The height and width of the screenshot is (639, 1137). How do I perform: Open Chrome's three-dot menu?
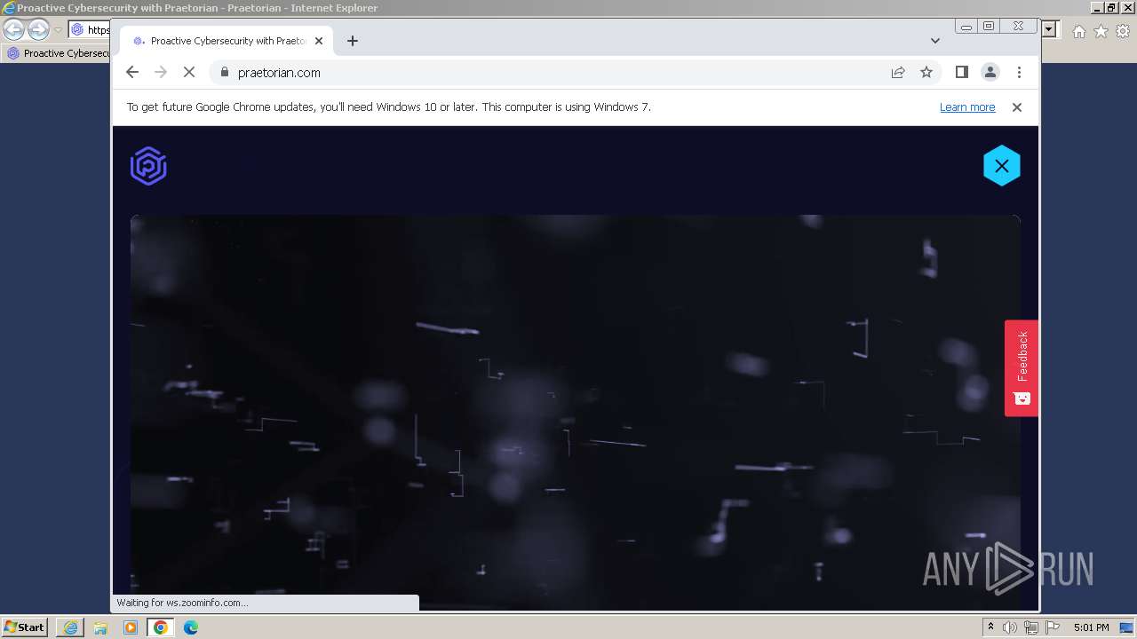1019,73
